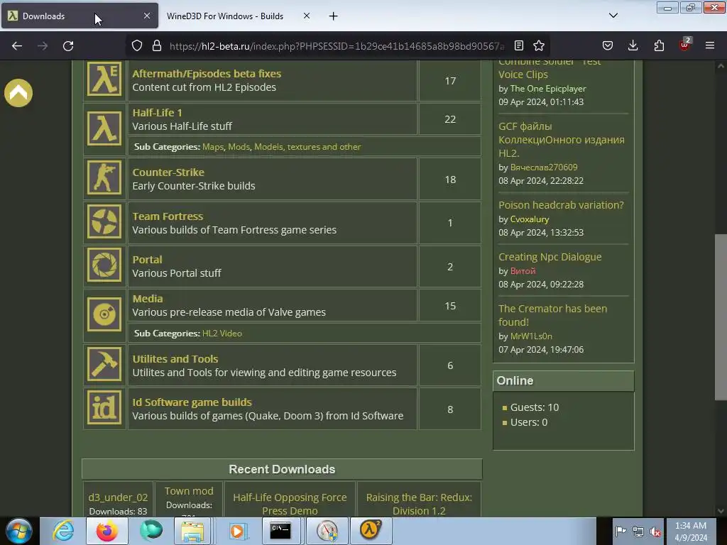The width and height of the screenshot is (727, 545).
Task: Click the Media disc icon
Action: [104, 314]
